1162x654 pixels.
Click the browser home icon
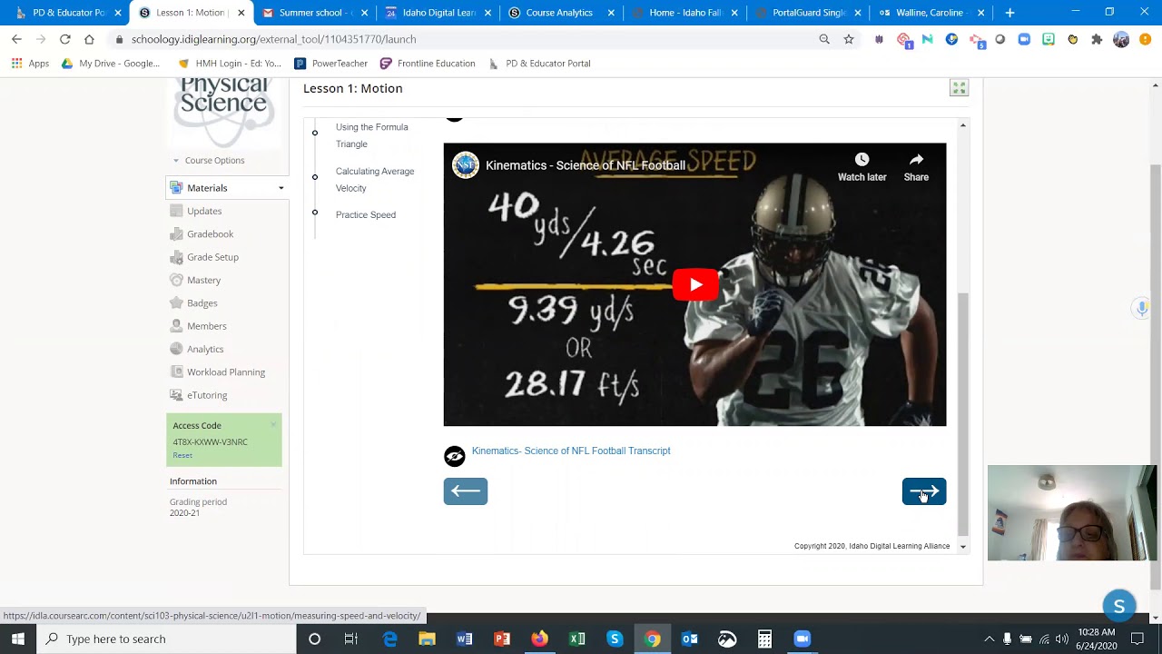point(89,39)
